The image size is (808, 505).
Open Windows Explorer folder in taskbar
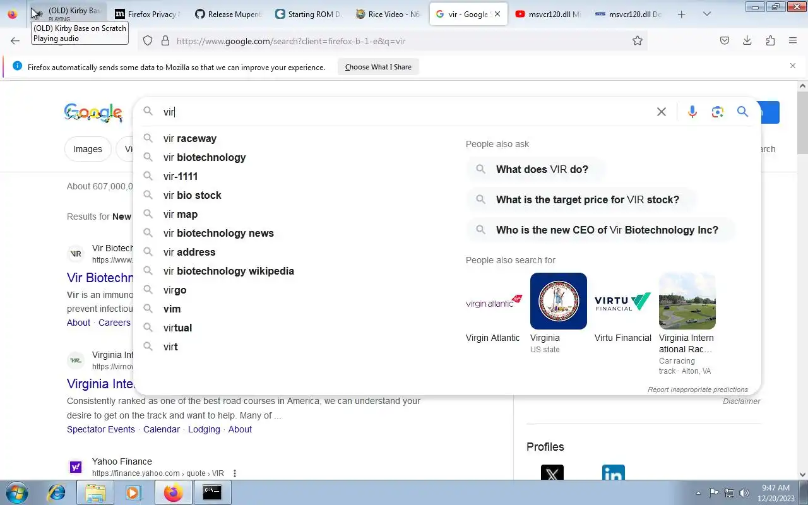[95, 492]
